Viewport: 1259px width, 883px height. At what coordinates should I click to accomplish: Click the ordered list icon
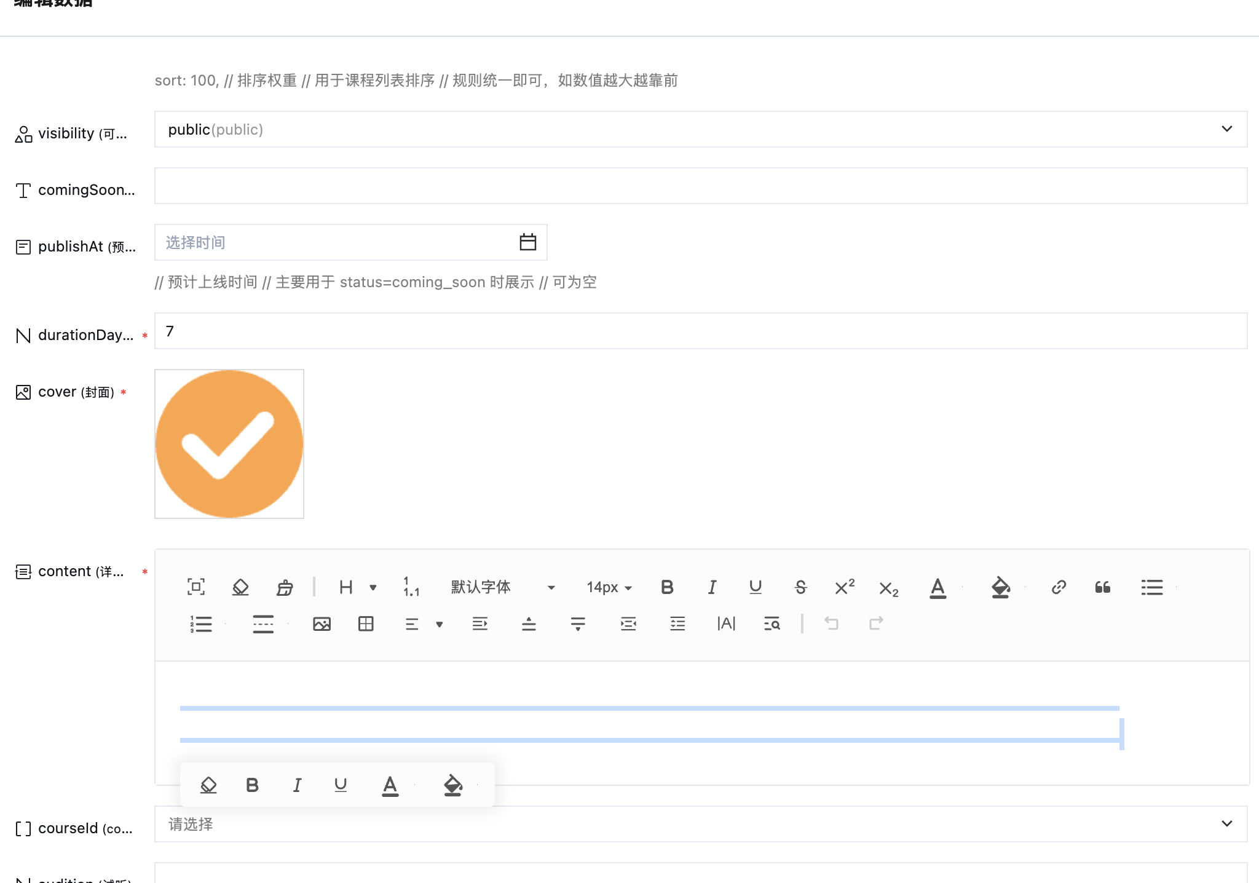point(201,624)
